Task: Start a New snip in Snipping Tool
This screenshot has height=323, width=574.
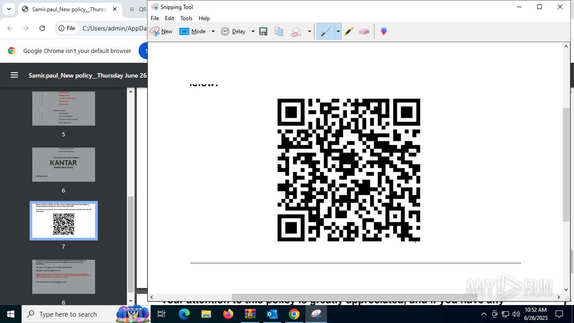Action: 161,31
